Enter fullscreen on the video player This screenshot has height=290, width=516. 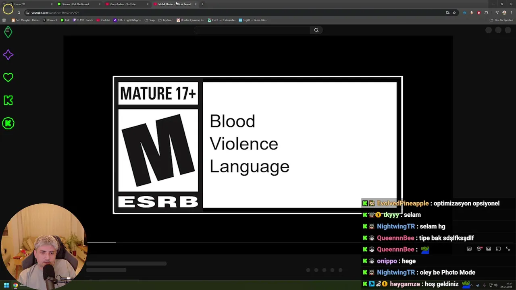click(508, 249)
